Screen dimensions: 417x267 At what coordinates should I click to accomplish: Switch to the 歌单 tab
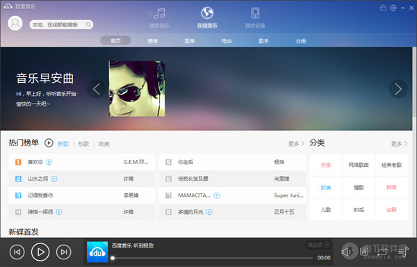click(x=190, y=41)
